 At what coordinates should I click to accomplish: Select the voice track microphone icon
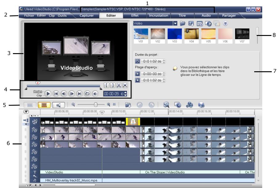click(35, 176)
